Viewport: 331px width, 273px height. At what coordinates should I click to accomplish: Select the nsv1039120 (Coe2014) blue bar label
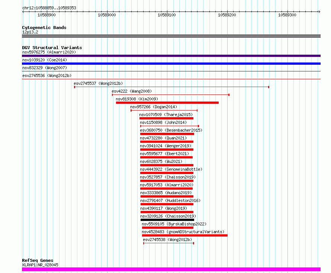45,60
